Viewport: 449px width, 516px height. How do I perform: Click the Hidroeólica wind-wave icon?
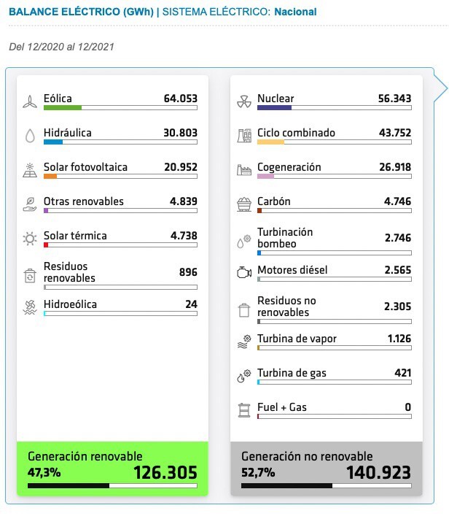click(30, 307)
